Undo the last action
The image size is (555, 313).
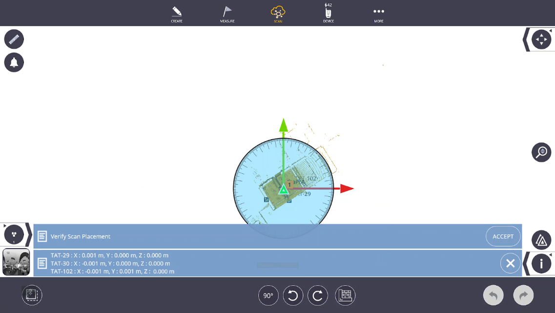(x=493, y=295)
